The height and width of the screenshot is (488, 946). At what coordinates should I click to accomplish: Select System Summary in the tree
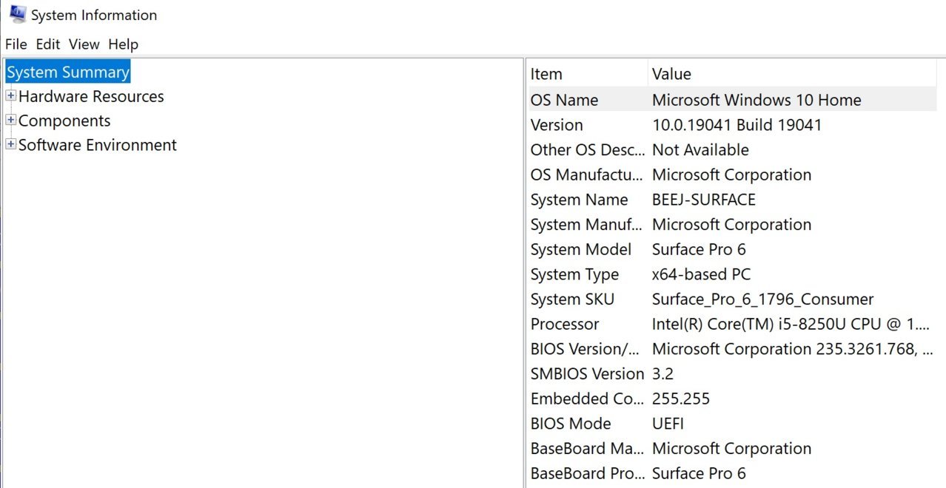tap(68, 72)
